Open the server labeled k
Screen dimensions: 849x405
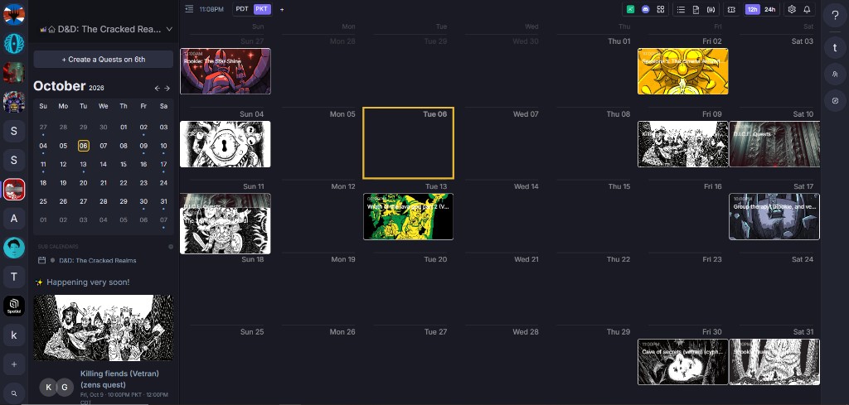point(14,335)
